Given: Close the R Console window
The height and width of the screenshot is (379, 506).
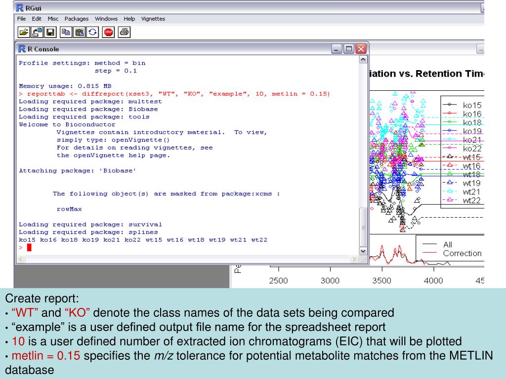Looking at the screenshot, I should [x=361, y=49].
